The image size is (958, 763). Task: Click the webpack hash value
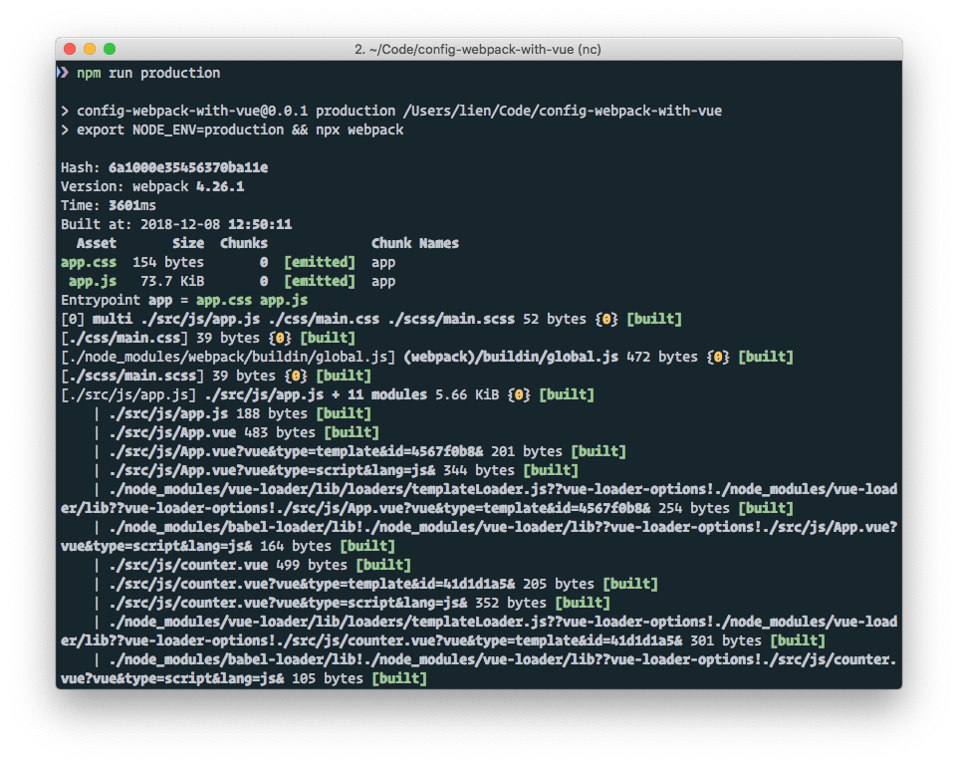tap(187, 167)
